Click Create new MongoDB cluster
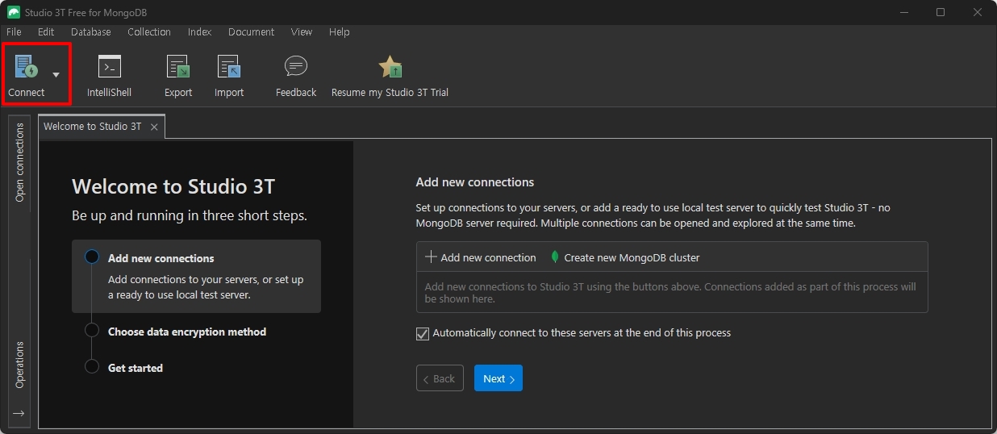This screenshot has height=434, width=997. (x=624, y=257)
